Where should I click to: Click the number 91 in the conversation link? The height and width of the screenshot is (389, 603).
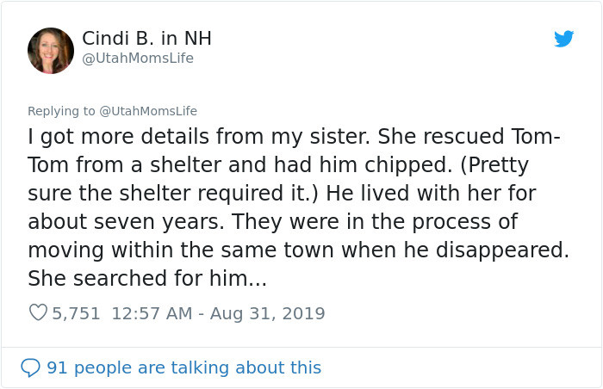tap(57, 367)
